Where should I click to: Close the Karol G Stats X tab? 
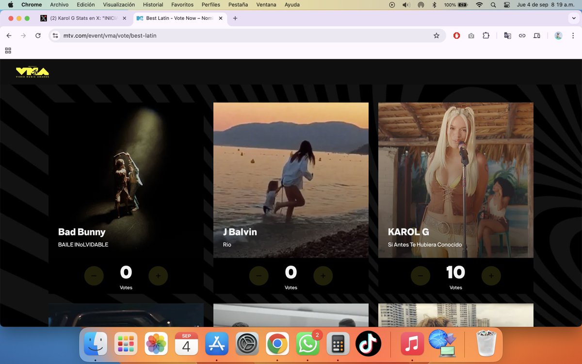coord(124,18)
